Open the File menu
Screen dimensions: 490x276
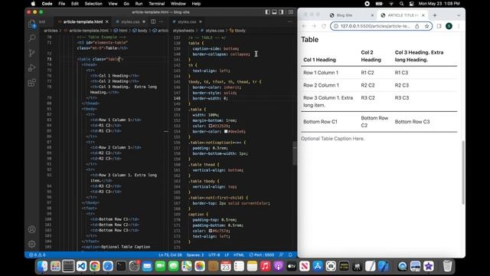coord(62,4)
